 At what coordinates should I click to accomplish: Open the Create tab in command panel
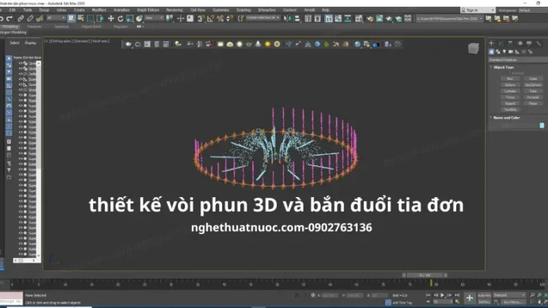(x=492, y=43)
